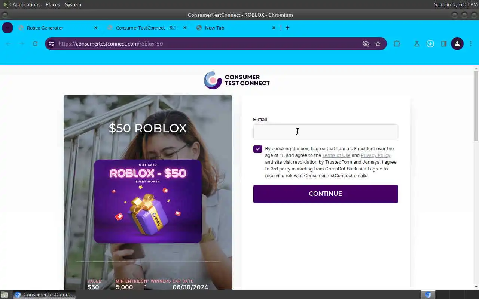Open site information icon in address bar

click(x=51, y=44)
